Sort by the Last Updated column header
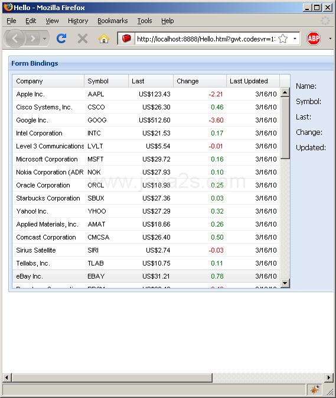Image resolution: width=336 pixels, height=398 pixels. (253, 81)
